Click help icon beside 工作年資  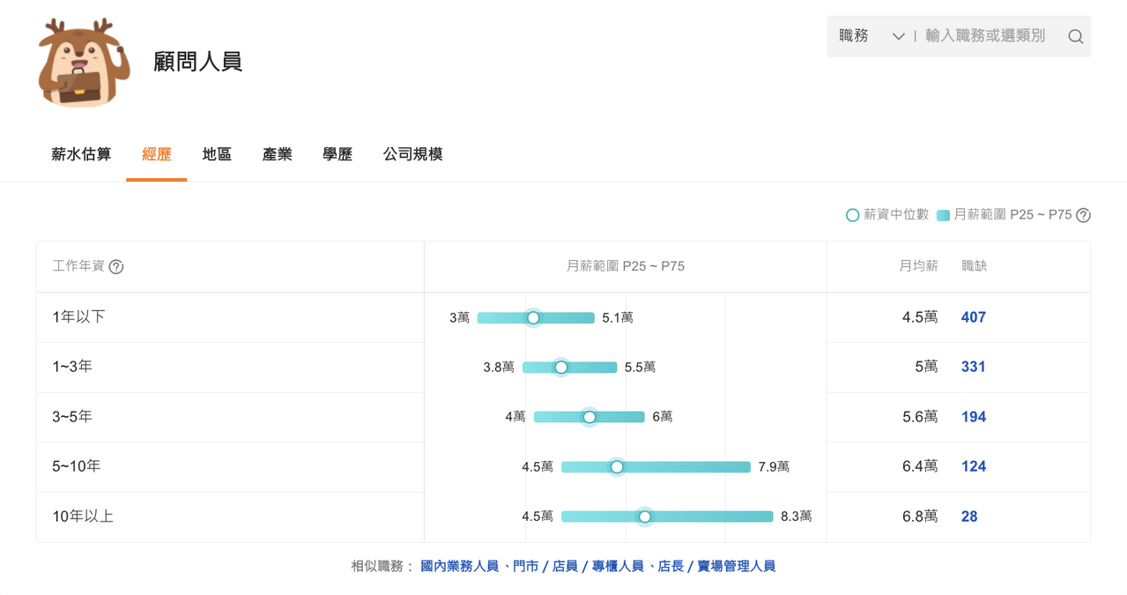click(x=116, y=267)
